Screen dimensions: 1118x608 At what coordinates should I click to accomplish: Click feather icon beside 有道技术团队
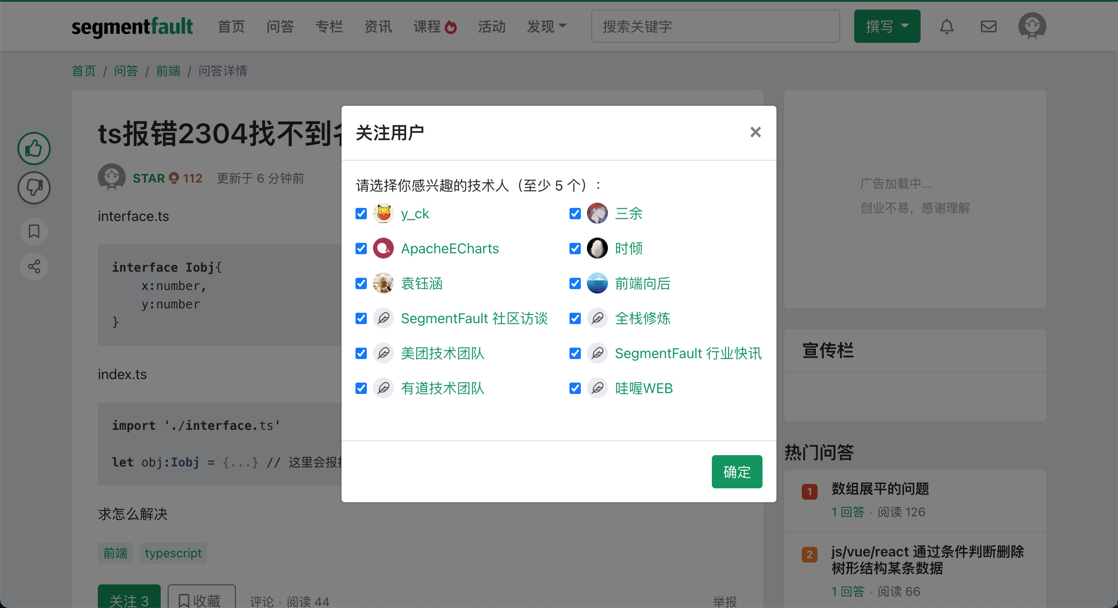[383, 388]
